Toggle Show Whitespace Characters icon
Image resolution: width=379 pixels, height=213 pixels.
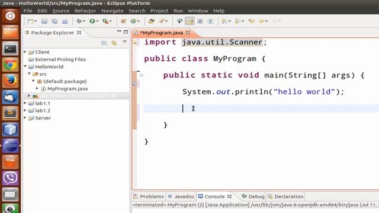(x=210, y=21)
